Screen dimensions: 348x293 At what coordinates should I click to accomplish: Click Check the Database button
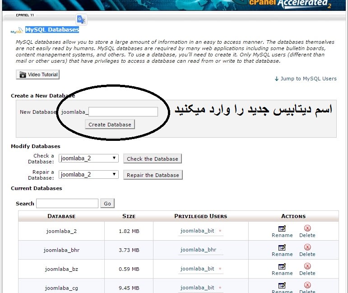pyautogui.click(x=153, y=159)
